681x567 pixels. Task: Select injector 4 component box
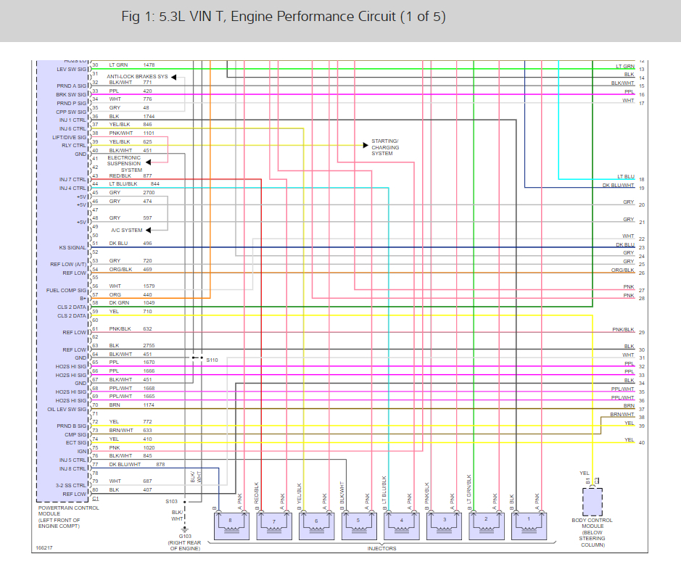401,526
